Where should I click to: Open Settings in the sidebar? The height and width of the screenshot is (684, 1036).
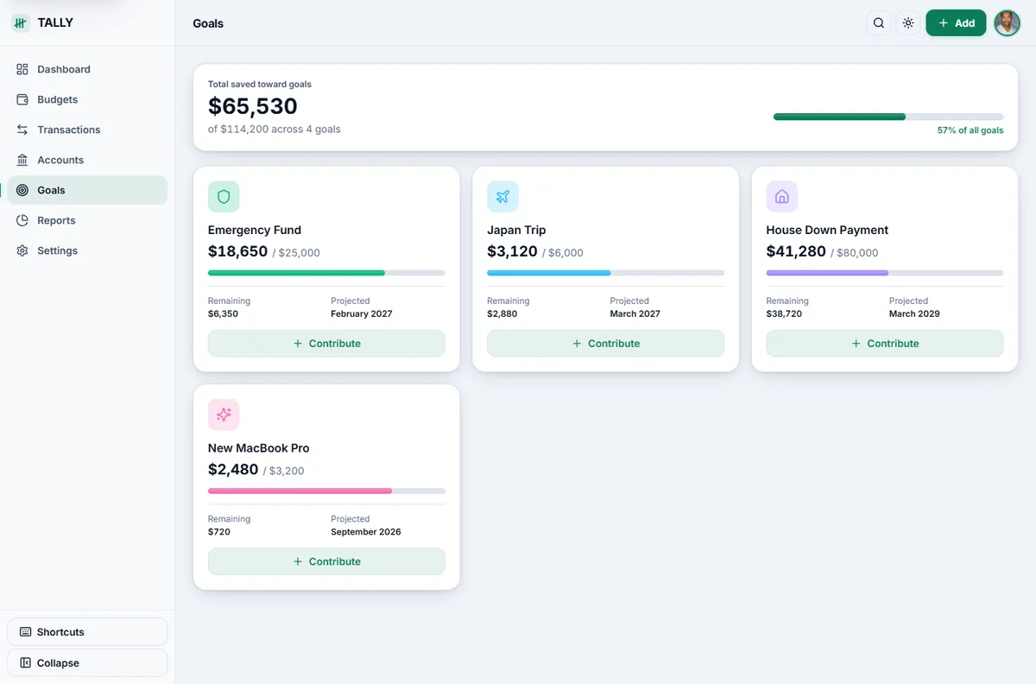click(x=87, y=250)
